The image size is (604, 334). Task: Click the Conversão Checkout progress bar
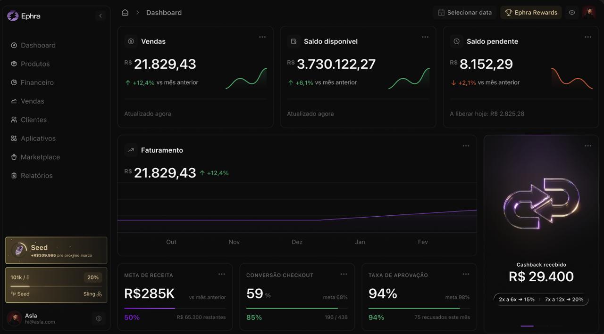pos(297,309)
